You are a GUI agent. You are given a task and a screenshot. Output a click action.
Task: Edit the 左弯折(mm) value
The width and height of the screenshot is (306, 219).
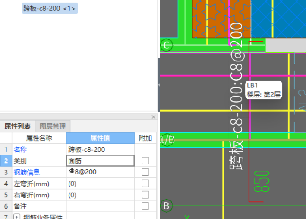tap(100, 184)
